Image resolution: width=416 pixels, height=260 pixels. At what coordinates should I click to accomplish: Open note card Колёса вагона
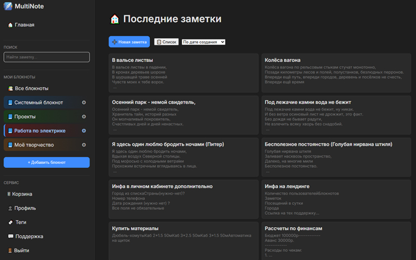click(x=336, y=73)
